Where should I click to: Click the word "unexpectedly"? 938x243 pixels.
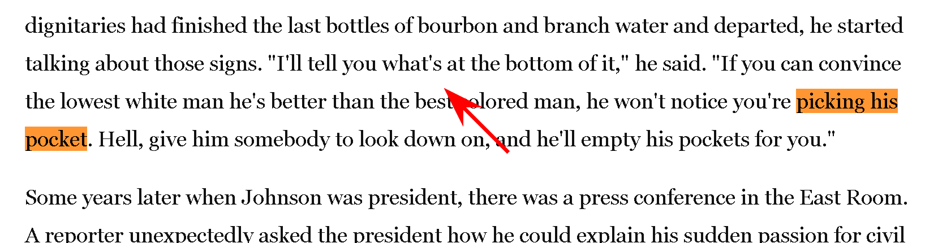click(x=195, y=235)
